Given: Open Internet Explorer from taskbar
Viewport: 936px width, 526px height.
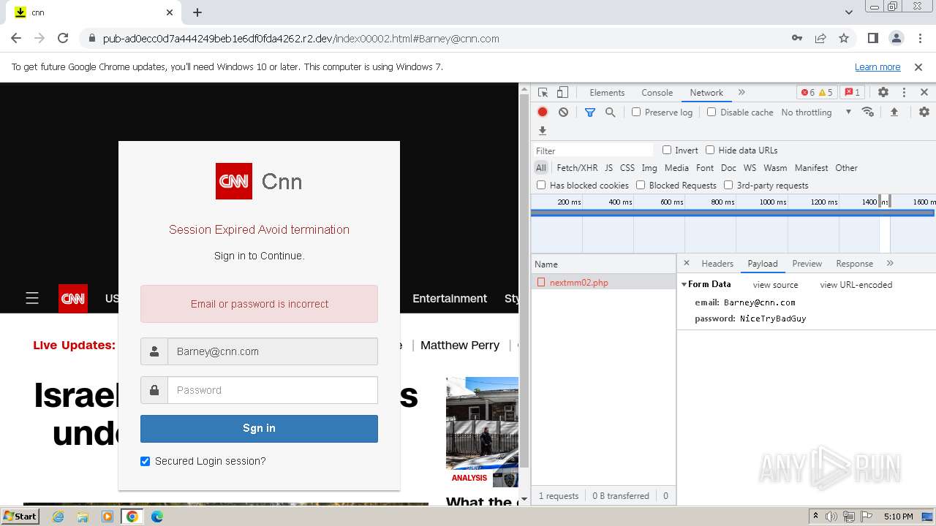Looking at the screenshot, I should click(x=58, y=517).
